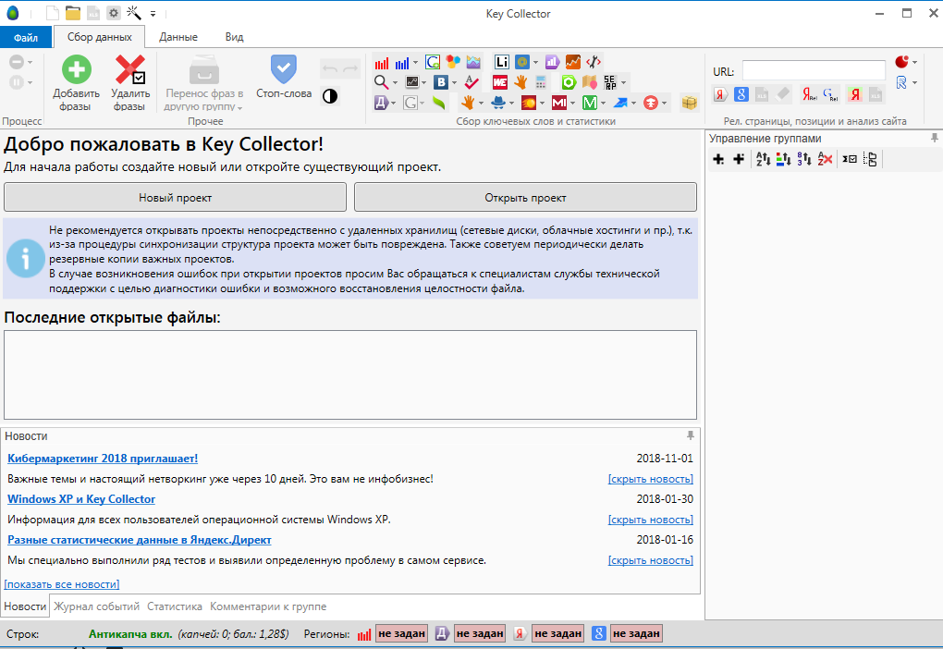Open the quick access toolbar customize dropdown

point(153,13)
